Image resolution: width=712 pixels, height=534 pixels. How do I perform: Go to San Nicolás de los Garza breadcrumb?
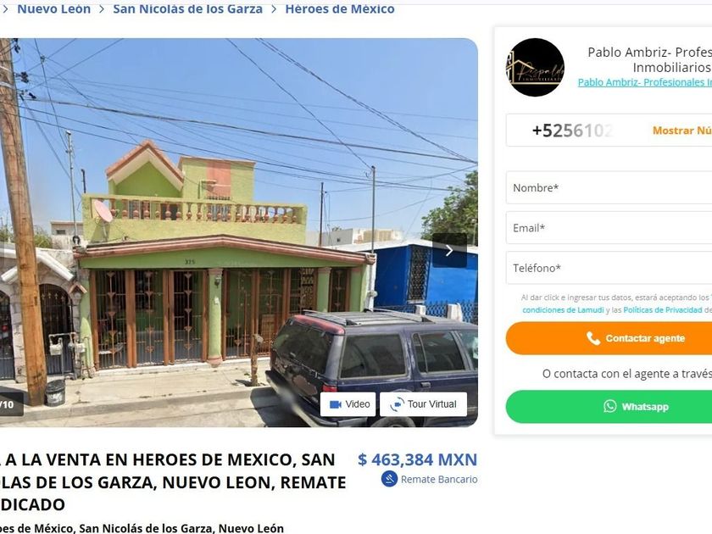point(187,9)
